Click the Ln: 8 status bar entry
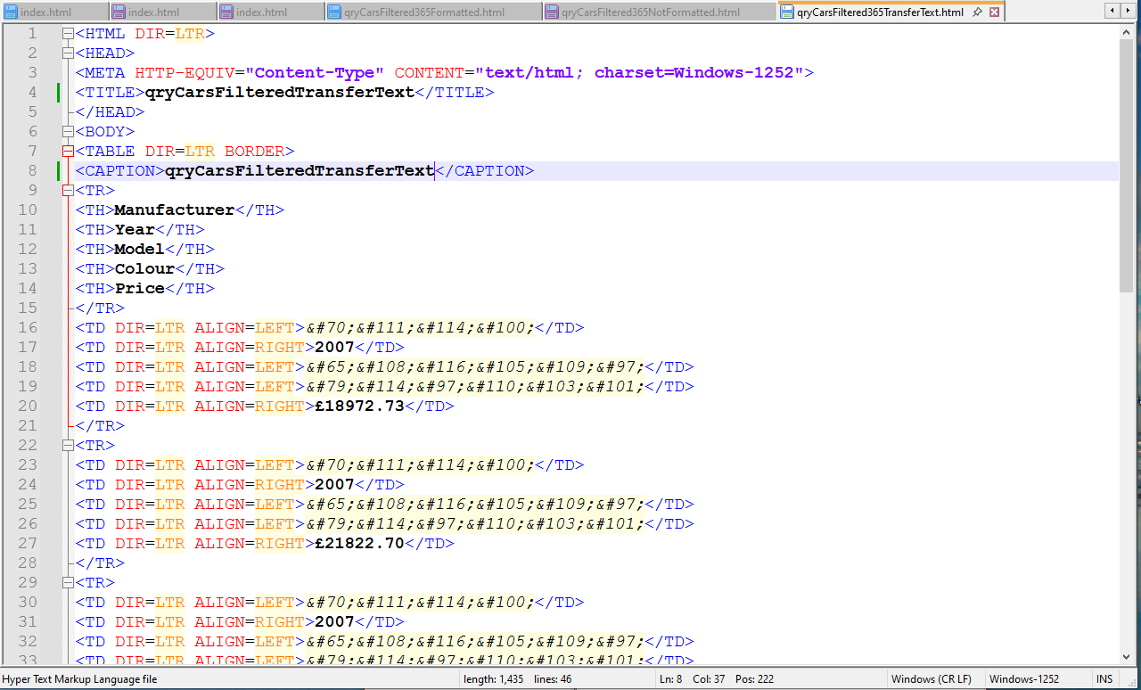Viewport: 1141px width, 690px height. tap(670, 679)
